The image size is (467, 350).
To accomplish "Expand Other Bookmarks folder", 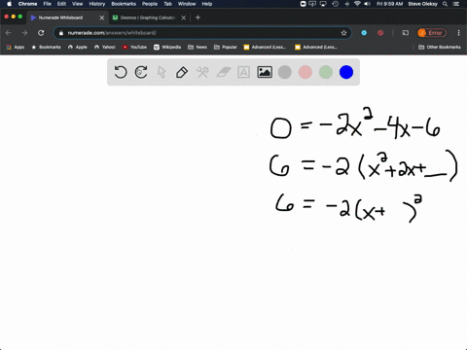I will (x=440, y=47).
